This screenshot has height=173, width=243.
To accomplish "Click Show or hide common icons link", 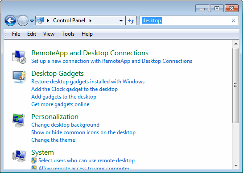I will (x=83, y=132).
